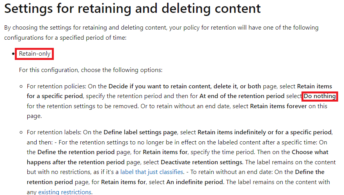Click the red-boxed 'Retain-only' text
344x195 pixels.
click(x=35, y=54)
